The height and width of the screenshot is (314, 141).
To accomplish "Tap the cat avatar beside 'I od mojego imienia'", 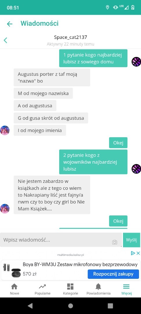I will click(5, 130).
